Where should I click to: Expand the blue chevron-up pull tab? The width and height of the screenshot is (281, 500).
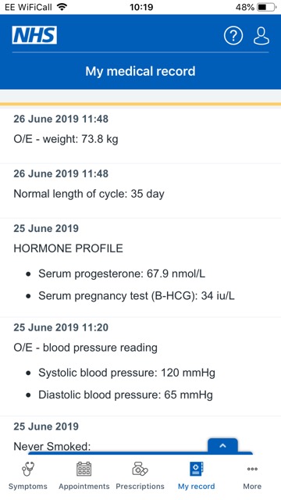(222, 445)
